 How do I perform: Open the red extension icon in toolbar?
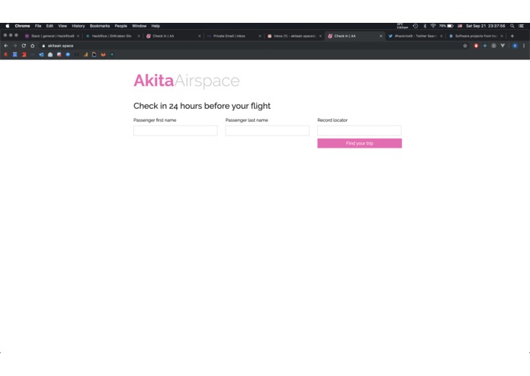[x=476, y=46]
